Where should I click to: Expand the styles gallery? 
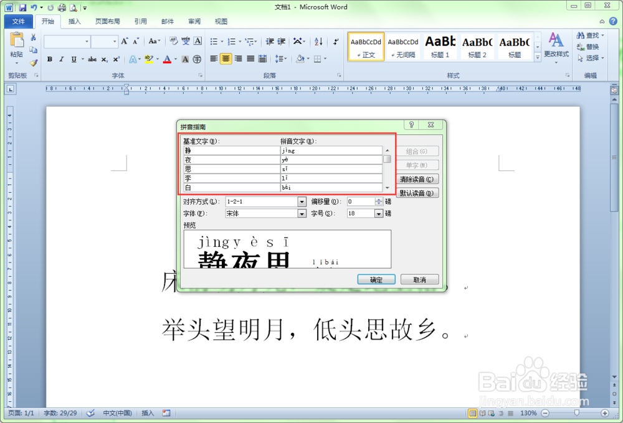pos(538,57)
